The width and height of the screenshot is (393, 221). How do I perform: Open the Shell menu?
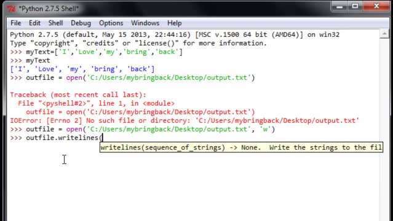click(55, 23)
